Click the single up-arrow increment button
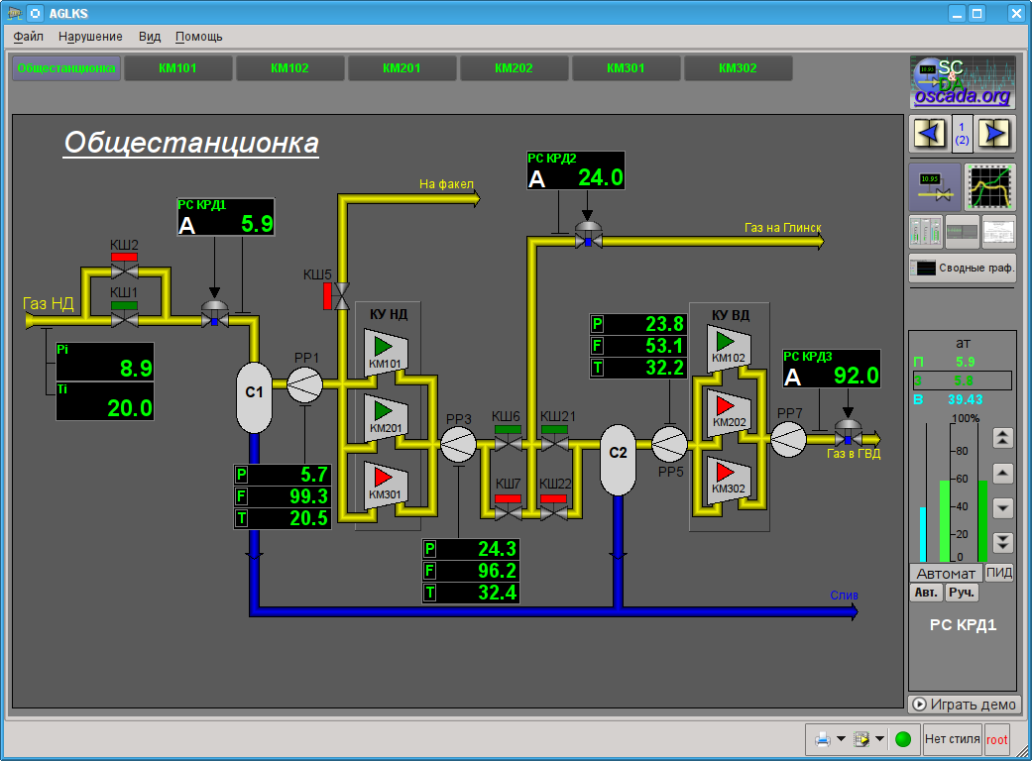 click(x=1002, y=473)
